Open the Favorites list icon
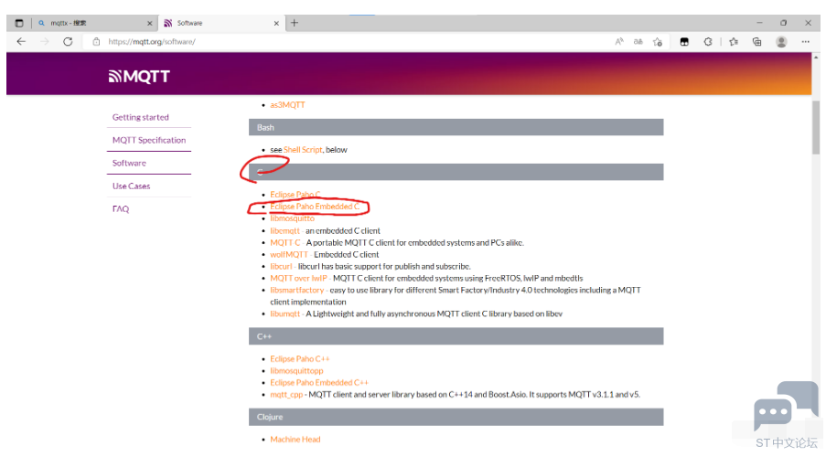The width and height of the screenshot is (826, 457). (734, 42)
